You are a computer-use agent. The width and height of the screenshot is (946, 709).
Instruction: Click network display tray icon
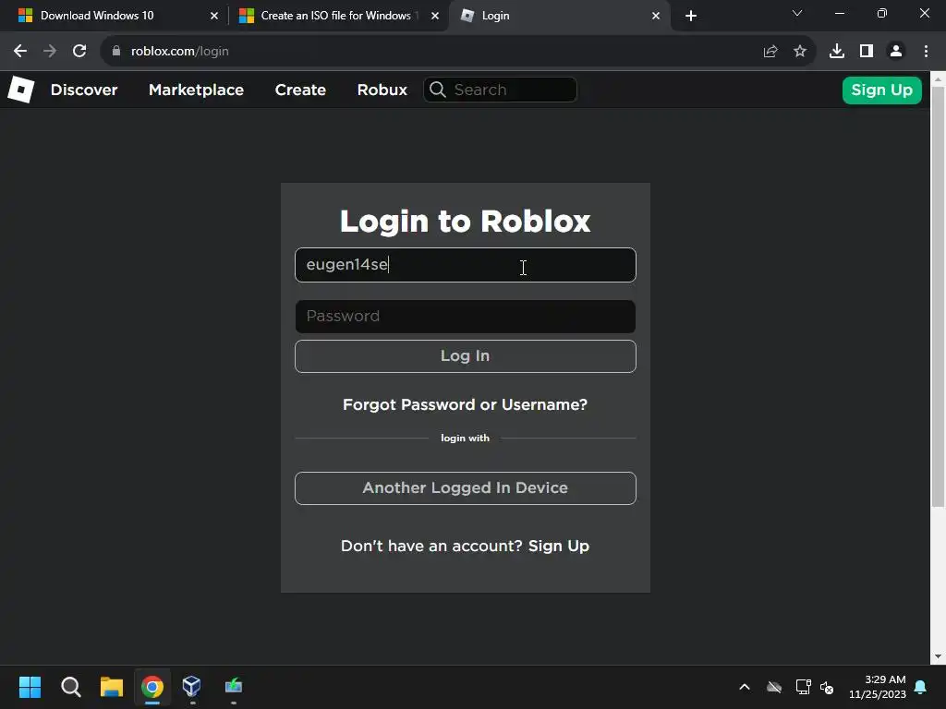click(x=803, y=687)
